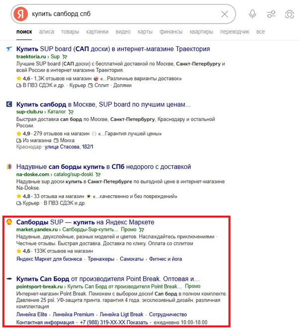The width and height of the screenshot is (299, 329).
Task: Click the na-doske.com site favicon
Action: pos(9,167)
